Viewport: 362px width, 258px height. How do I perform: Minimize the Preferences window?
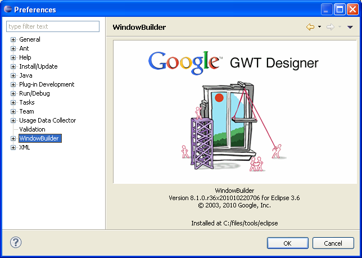pyautogui.click(x=327, y=10)
